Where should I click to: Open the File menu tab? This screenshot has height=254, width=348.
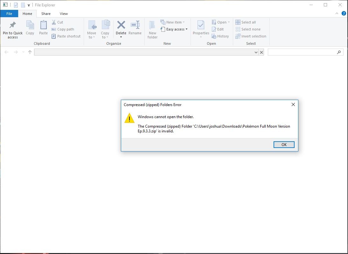pyautogui.click(x=9, y=14)
